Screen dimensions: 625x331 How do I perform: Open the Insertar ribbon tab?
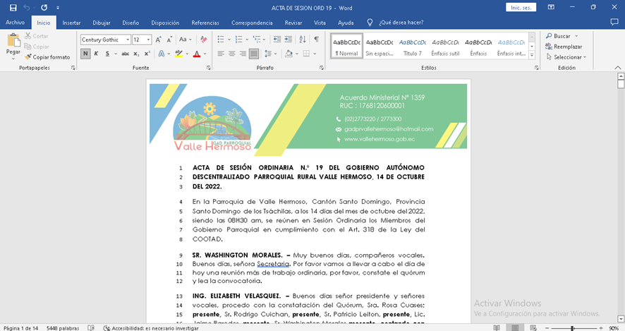(71, 23)
